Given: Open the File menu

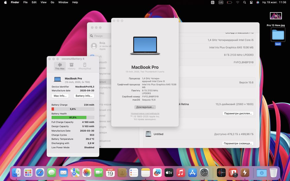Looking at the screenshot, I should click(25, 2).
